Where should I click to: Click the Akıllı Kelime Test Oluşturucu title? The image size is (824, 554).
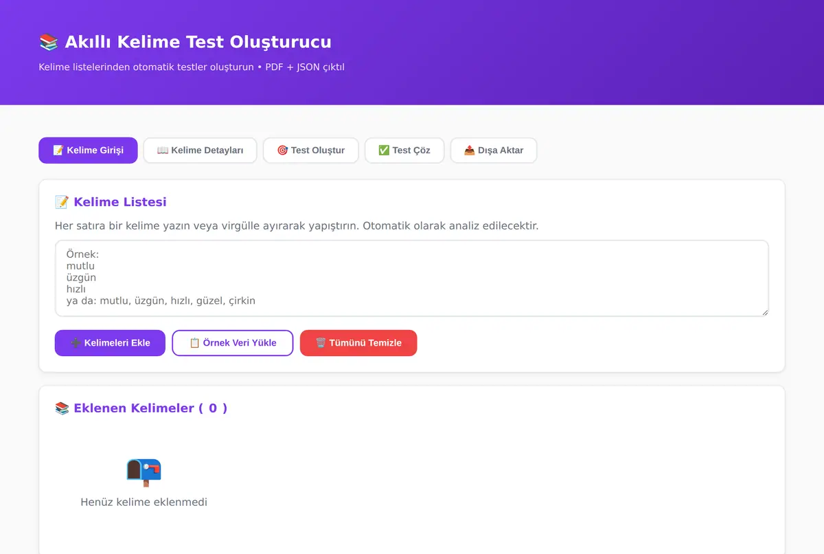[x=198, y=42]
